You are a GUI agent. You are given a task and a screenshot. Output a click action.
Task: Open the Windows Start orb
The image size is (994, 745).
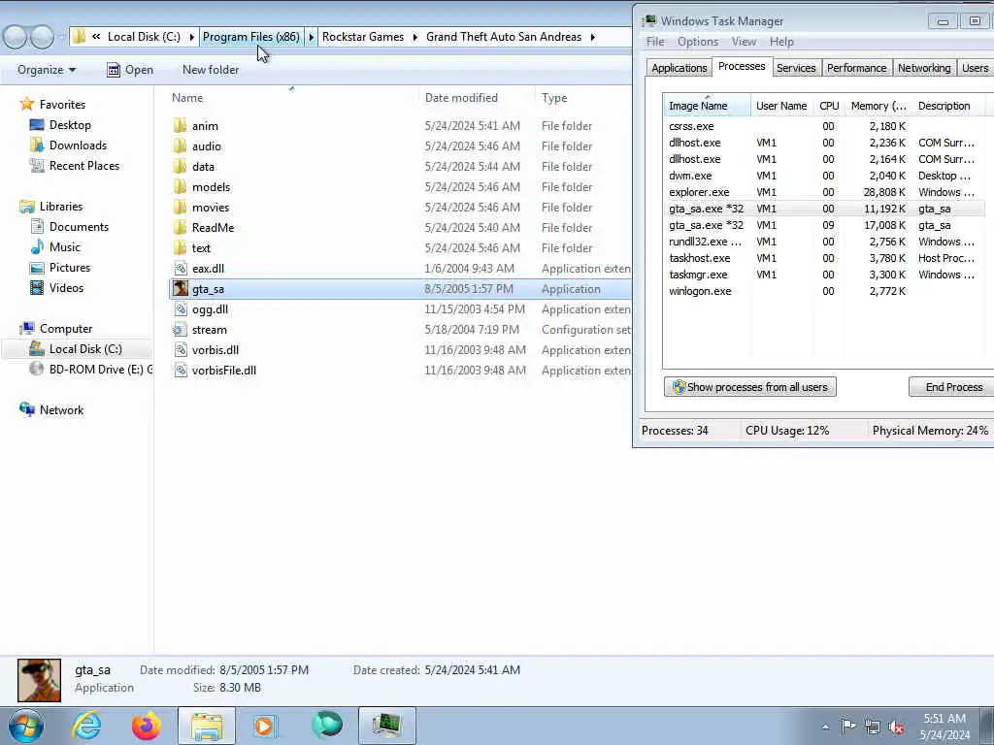point(25,726)
